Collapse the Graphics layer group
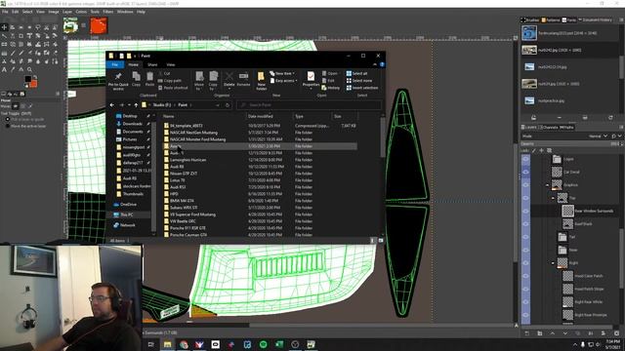 point(547,185)
